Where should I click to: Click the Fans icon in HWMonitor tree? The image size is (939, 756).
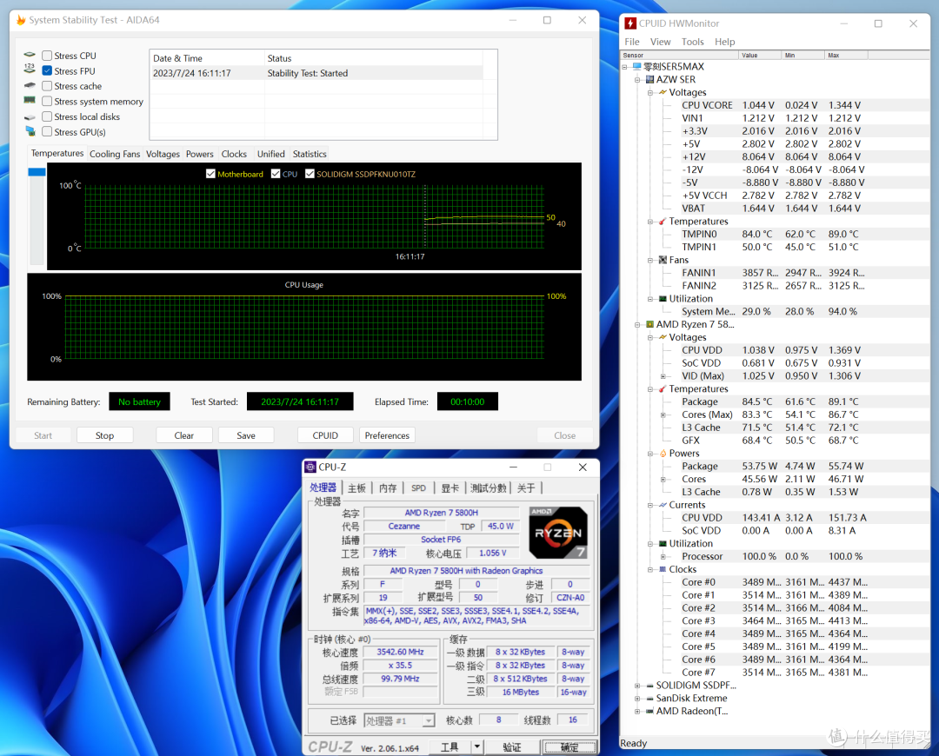click(662, 260)
